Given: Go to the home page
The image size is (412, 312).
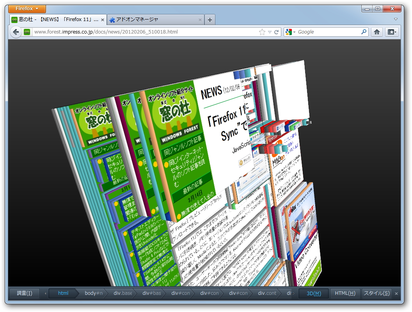Looking at the screenshot, I should point(377,32).
